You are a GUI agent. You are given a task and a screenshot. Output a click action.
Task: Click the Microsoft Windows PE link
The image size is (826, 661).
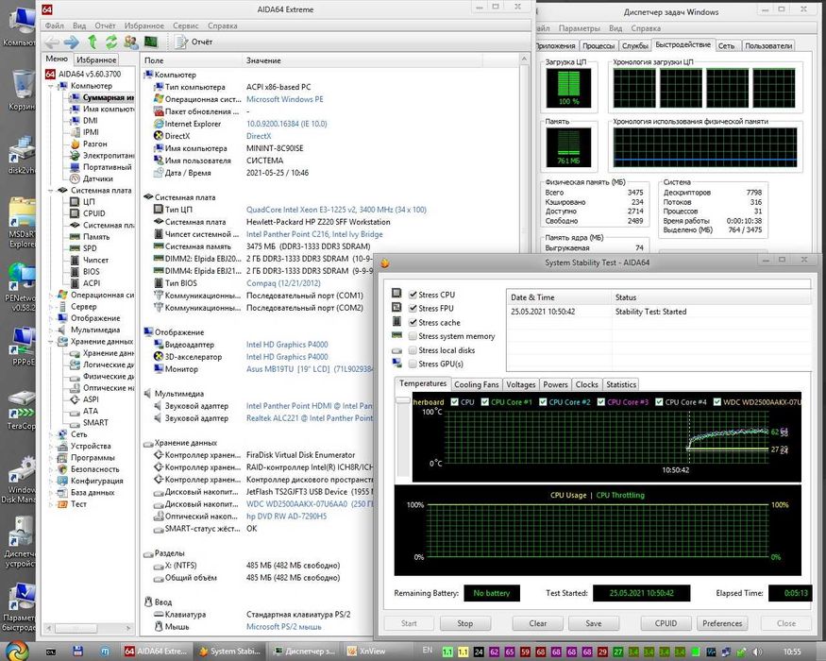(284, 99)
